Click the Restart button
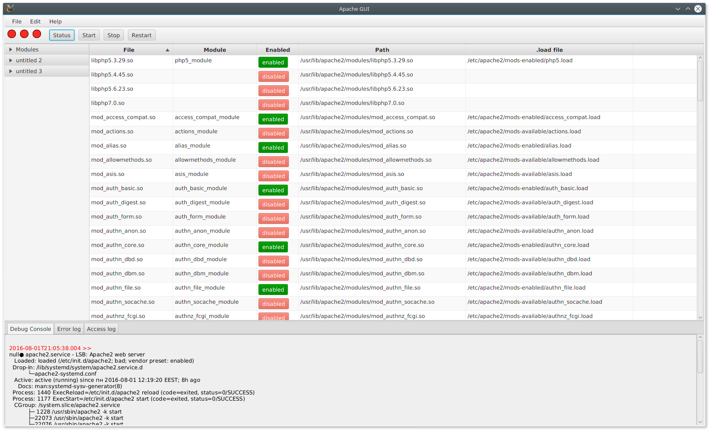 pyautogui.click(x=141, y=35)
